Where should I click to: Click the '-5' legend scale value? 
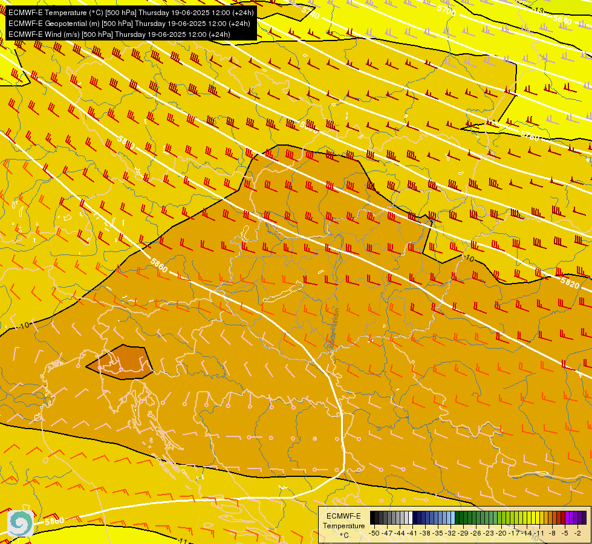click(x=565, y=533)
